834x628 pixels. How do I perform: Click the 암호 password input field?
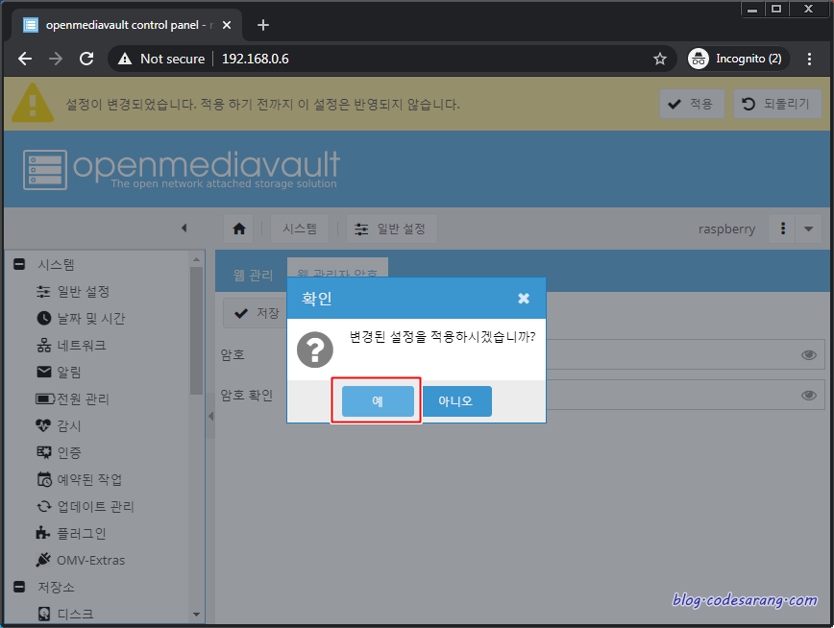(x=685, y=354)
